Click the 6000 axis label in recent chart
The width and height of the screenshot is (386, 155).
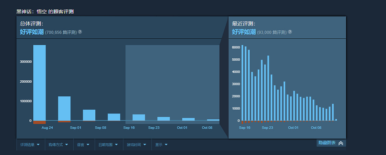click(x=236, y=47)
